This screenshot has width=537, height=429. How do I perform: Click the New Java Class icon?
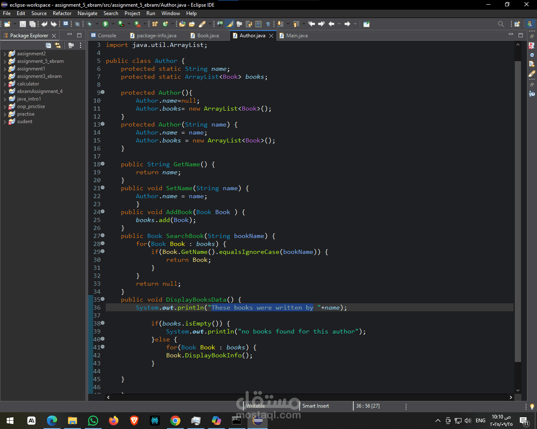pyautogui.click(x=165, y=24)
